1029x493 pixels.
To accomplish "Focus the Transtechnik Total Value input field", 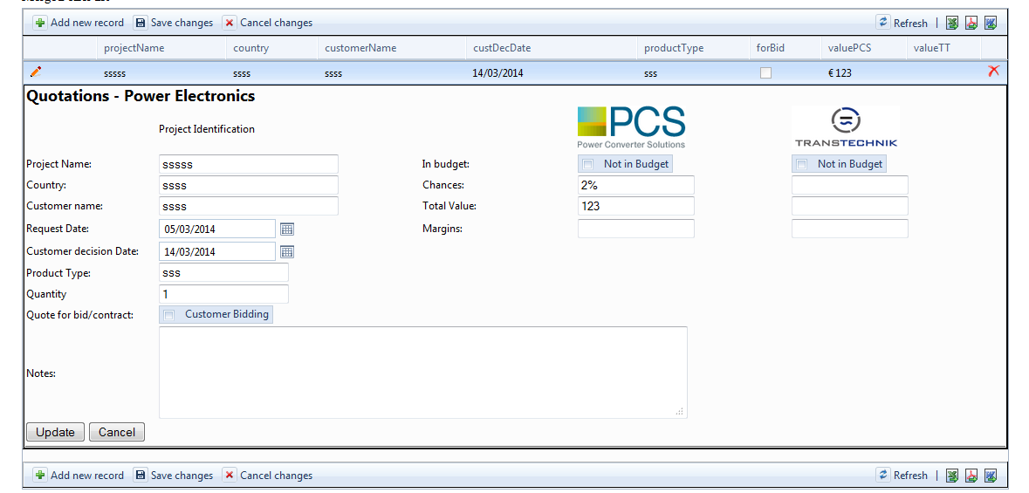I will [850, 206].
